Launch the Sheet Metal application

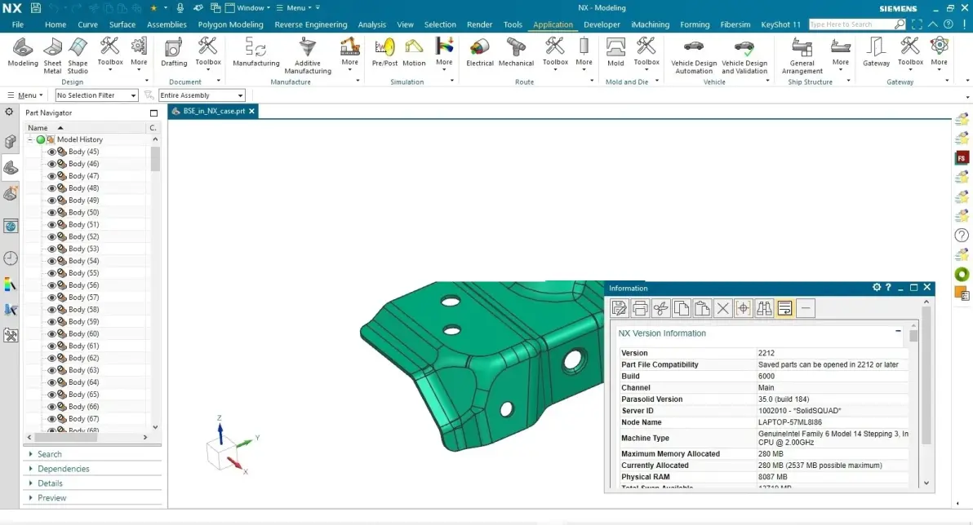(53, 55)
